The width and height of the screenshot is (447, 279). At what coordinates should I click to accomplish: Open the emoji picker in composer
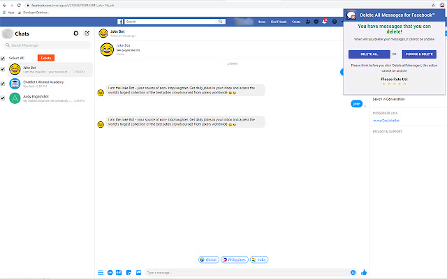[353, 273]
